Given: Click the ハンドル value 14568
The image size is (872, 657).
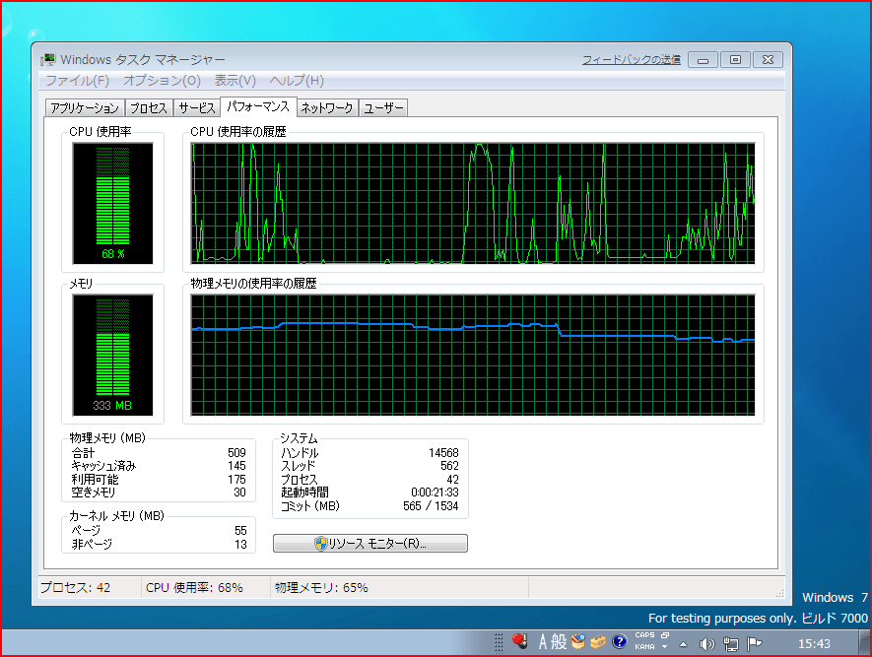Looking at the screenshot, I should (x=443, y=453).
